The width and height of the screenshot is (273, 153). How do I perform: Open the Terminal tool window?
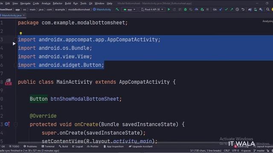click(48, 146)
